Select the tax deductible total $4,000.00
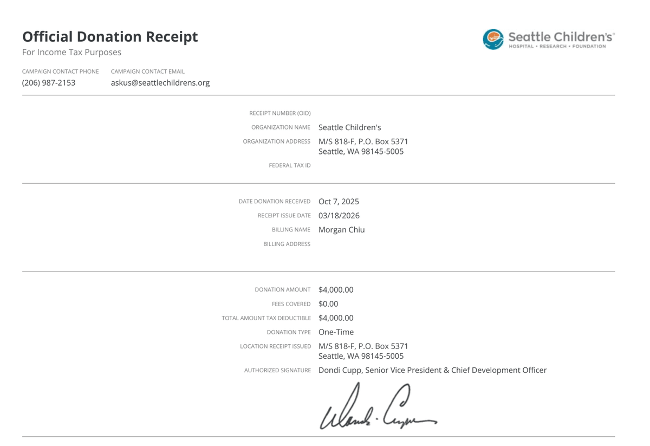The image size is (650, 446). click(336, 318)
